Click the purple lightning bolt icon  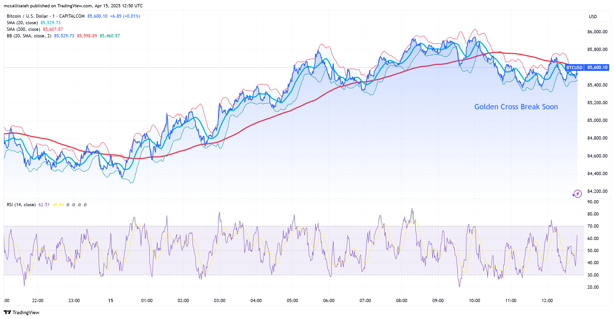(x=577, y=194)
